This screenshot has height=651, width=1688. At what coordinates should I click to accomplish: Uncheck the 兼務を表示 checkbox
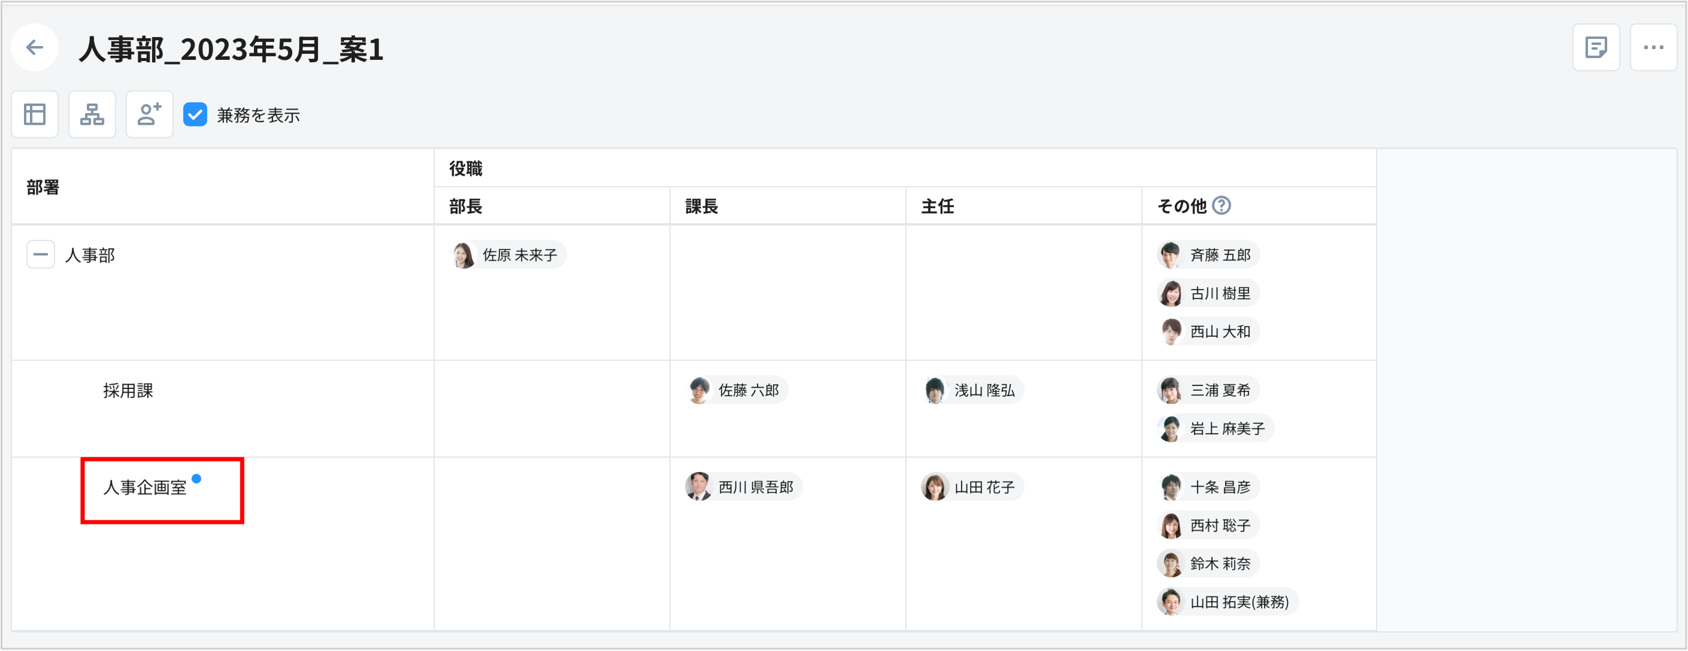tap(194, 114)
